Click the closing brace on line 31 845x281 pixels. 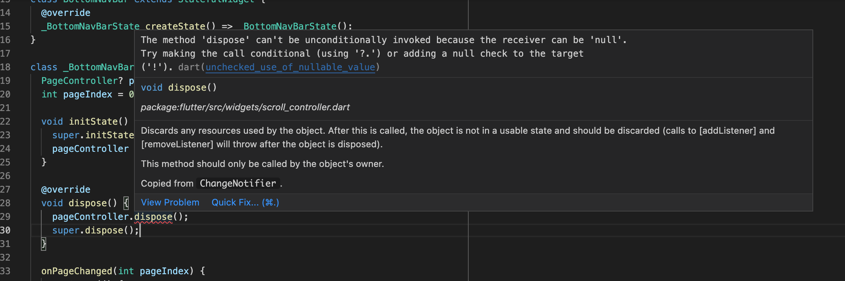(44, 244)
